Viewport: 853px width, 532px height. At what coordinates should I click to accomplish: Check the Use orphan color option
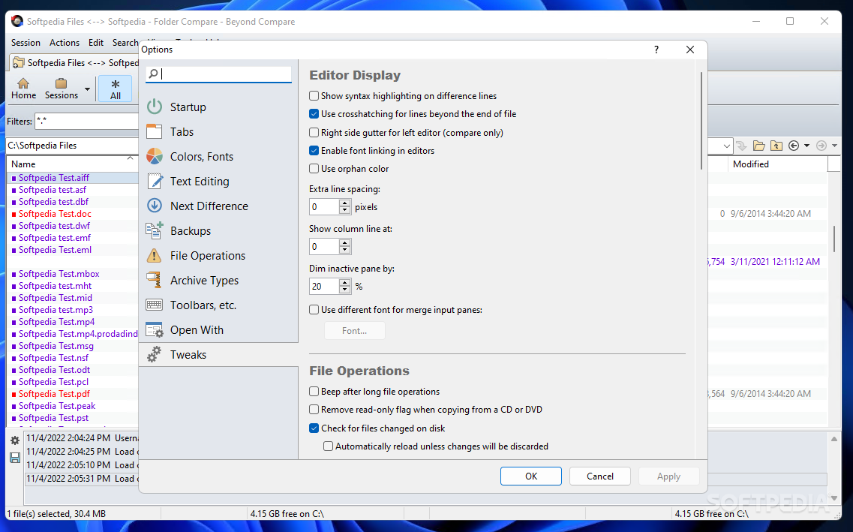tap(314, 169)
